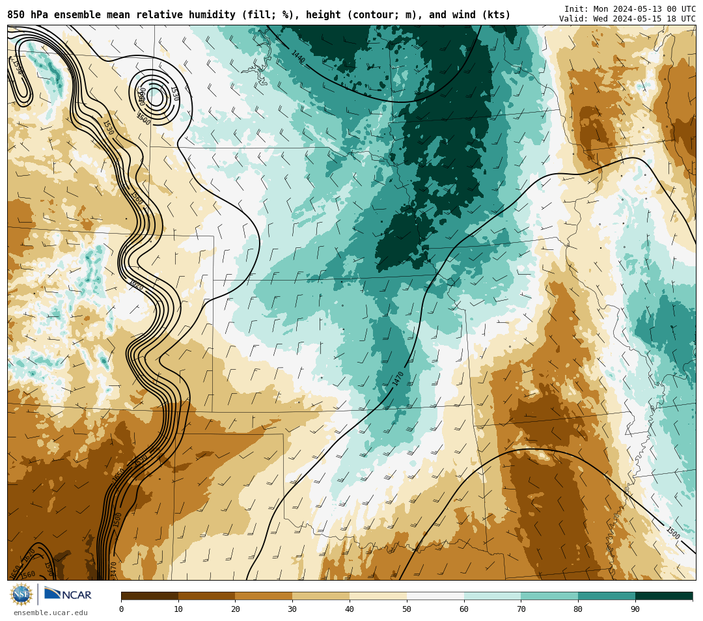Click colorbar tick label '20'
The height and width of the screenshot is (621, 703).
pos(236,609)
